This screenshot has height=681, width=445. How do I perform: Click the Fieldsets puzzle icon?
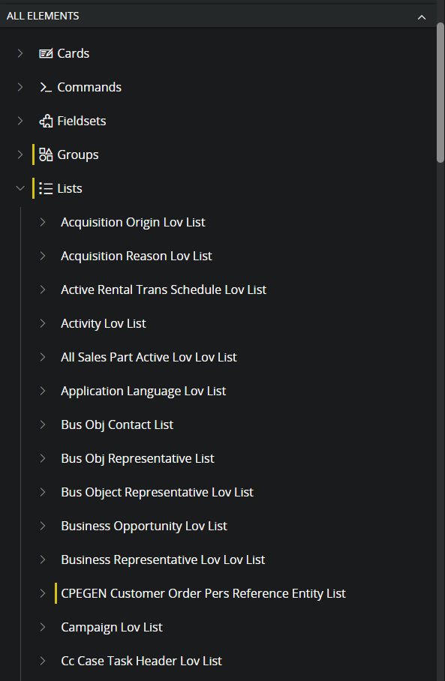(46, 121)
